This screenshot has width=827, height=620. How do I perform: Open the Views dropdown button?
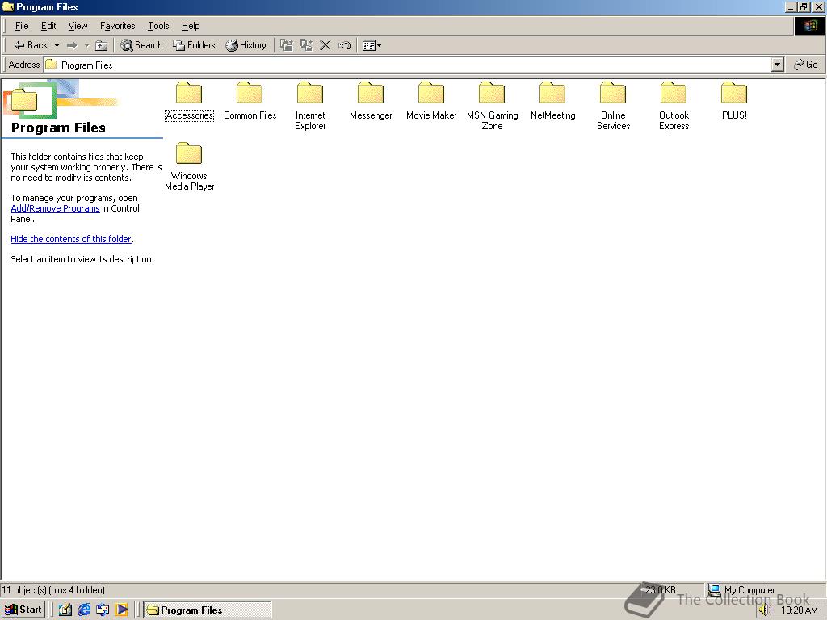click(x=372, y=45)
